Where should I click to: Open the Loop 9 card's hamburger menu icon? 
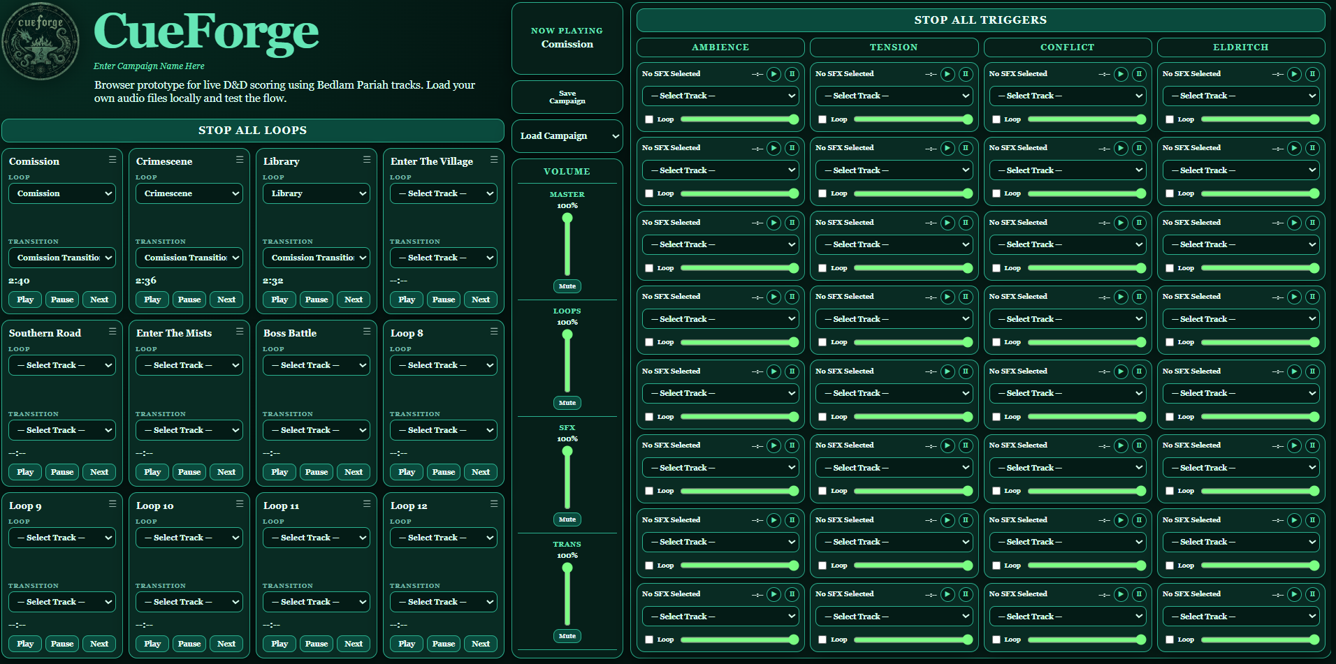[112, 504]
